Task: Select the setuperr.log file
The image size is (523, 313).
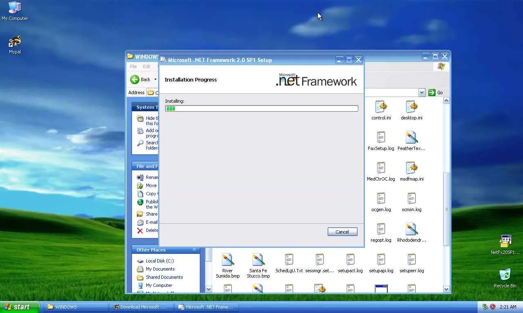Action: [411, 264]
